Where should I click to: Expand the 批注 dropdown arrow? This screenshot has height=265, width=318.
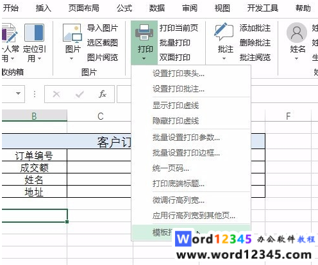[224, 58]
